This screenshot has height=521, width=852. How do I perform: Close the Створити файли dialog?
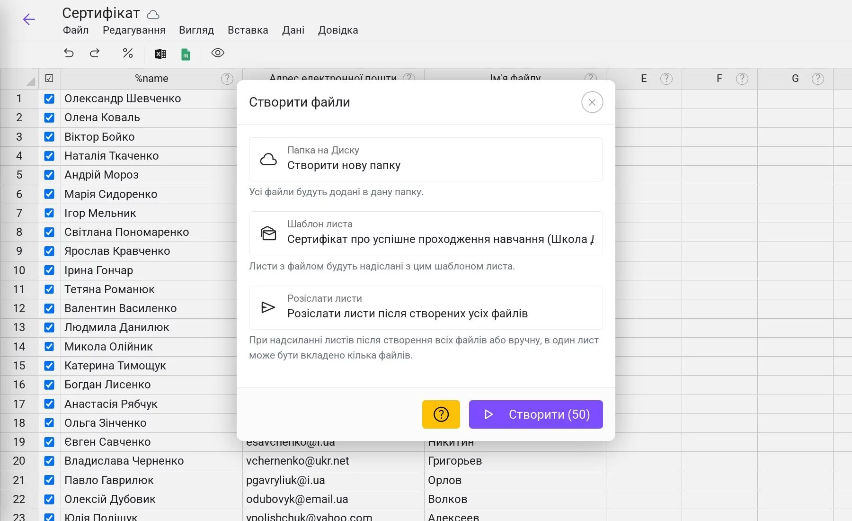(592, 102)
